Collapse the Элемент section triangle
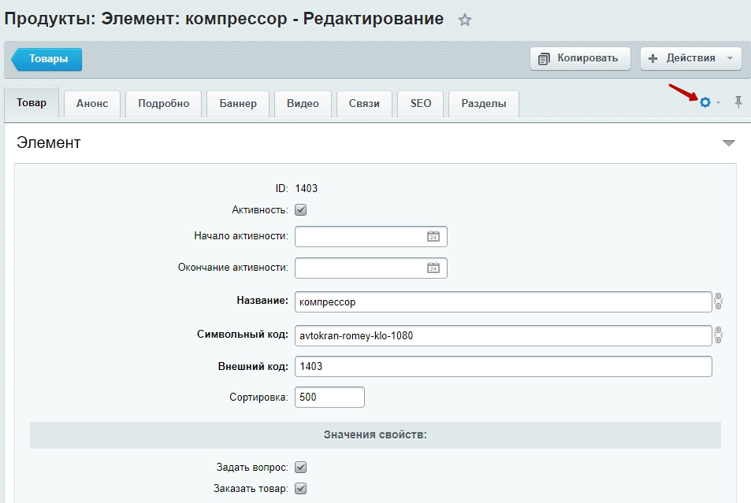Viewport: 751px width, 503px height. 728,143
